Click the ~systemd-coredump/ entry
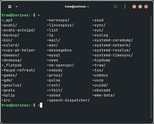154x124 pixels. pyautogui.click(x=112, y=40)
